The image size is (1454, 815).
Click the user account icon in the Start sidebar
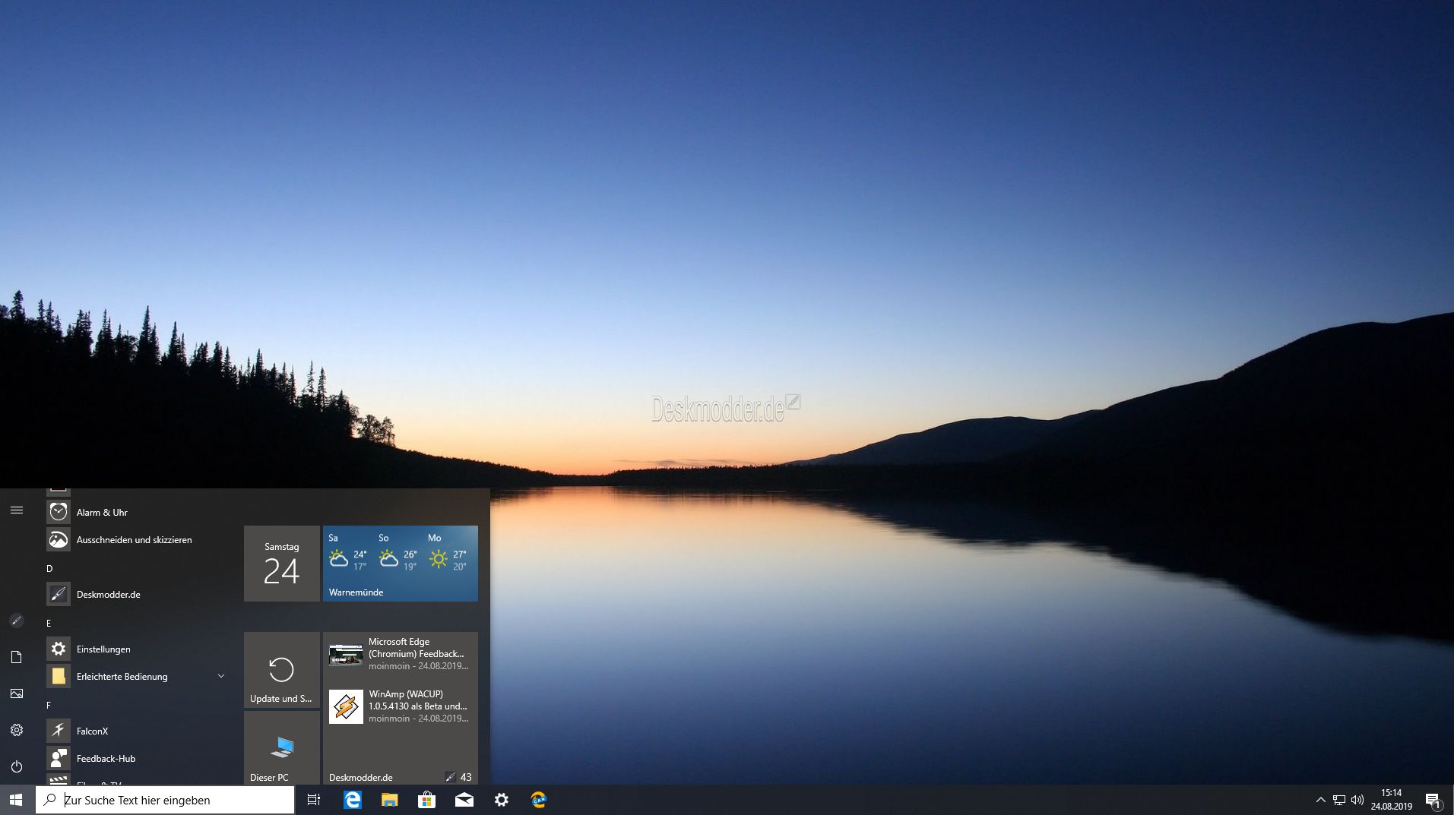coord(17,621)
